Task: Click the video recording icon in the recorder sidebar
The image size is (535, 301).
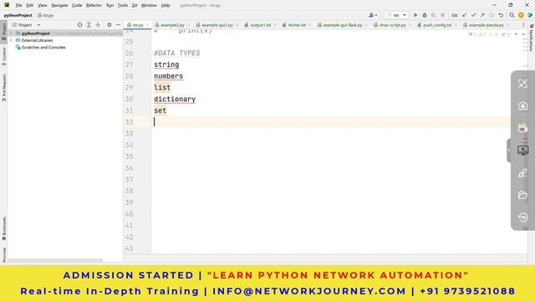Action: click(x=522, y=128)
